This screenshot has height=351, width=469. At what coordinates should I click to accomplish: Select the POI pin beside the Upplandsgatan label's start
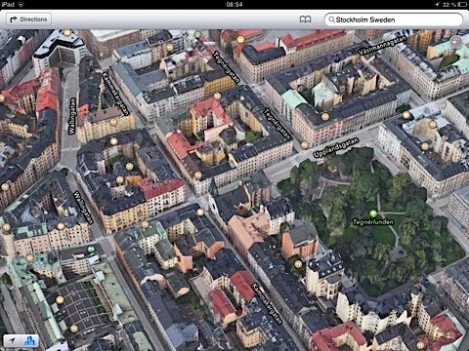(305, 145)
